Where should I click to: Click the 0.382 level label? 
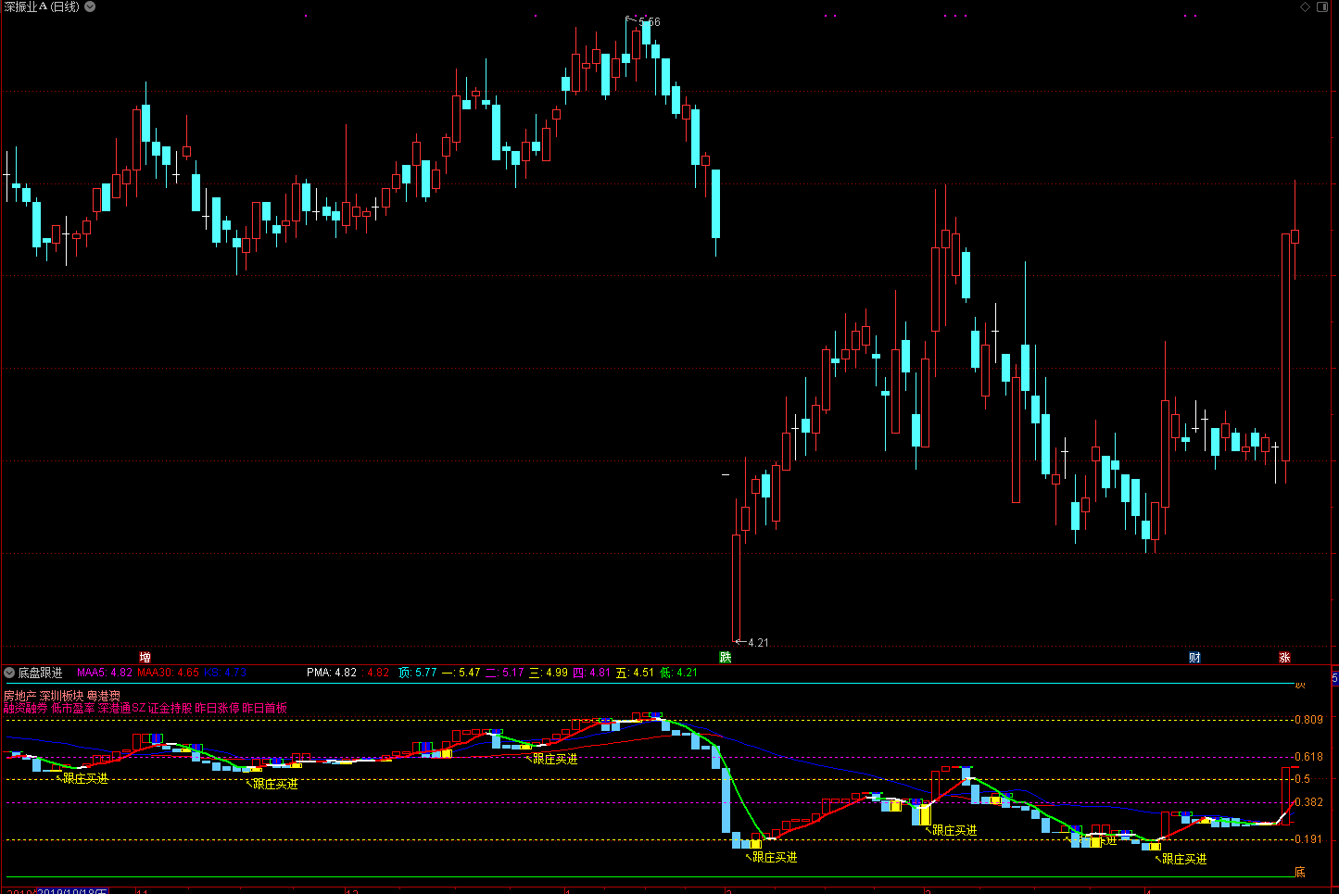coord(1308,802)
